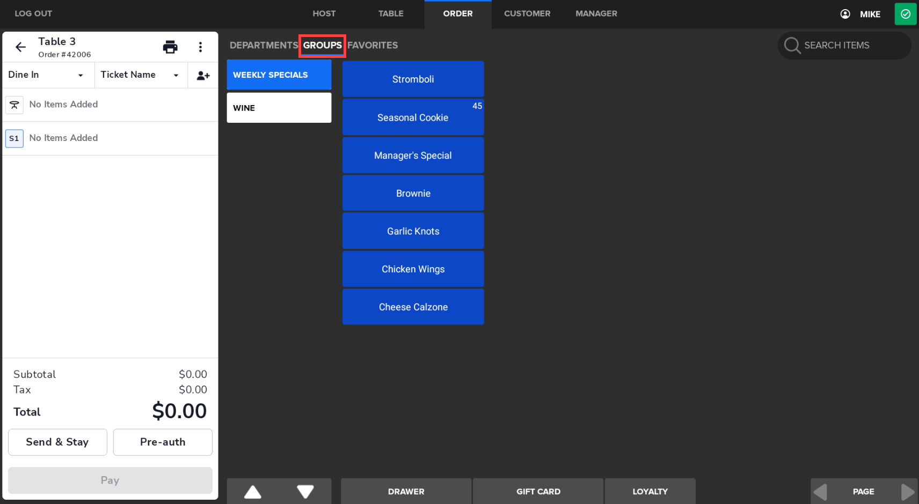Select the table icon in order list
The width and height of the screenshot is (919, 504).
[x=14, y=105]
